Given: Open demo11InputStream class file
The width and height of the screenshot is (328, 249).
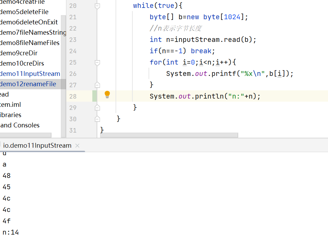Looking at the screenshot, I should pos(30,73).
